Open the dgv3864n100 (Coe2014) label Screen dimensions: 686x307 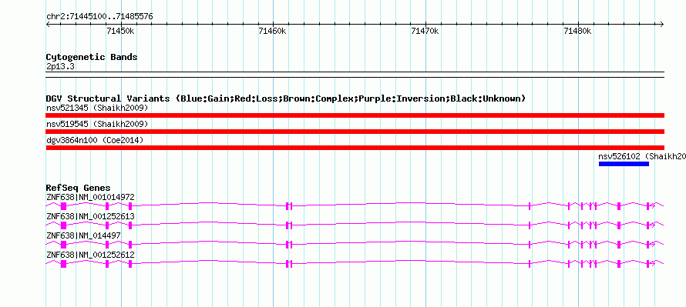(x=95, y=140)
